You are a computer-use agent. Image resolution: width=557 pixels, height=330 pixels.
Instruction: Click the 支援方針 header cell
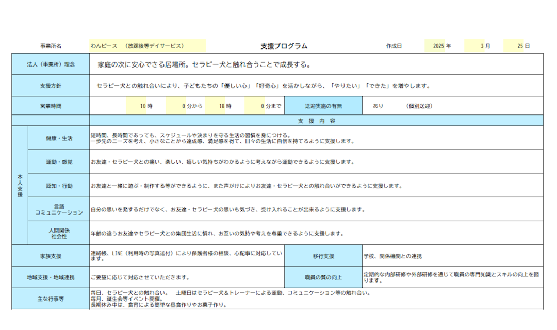[51, 86]
